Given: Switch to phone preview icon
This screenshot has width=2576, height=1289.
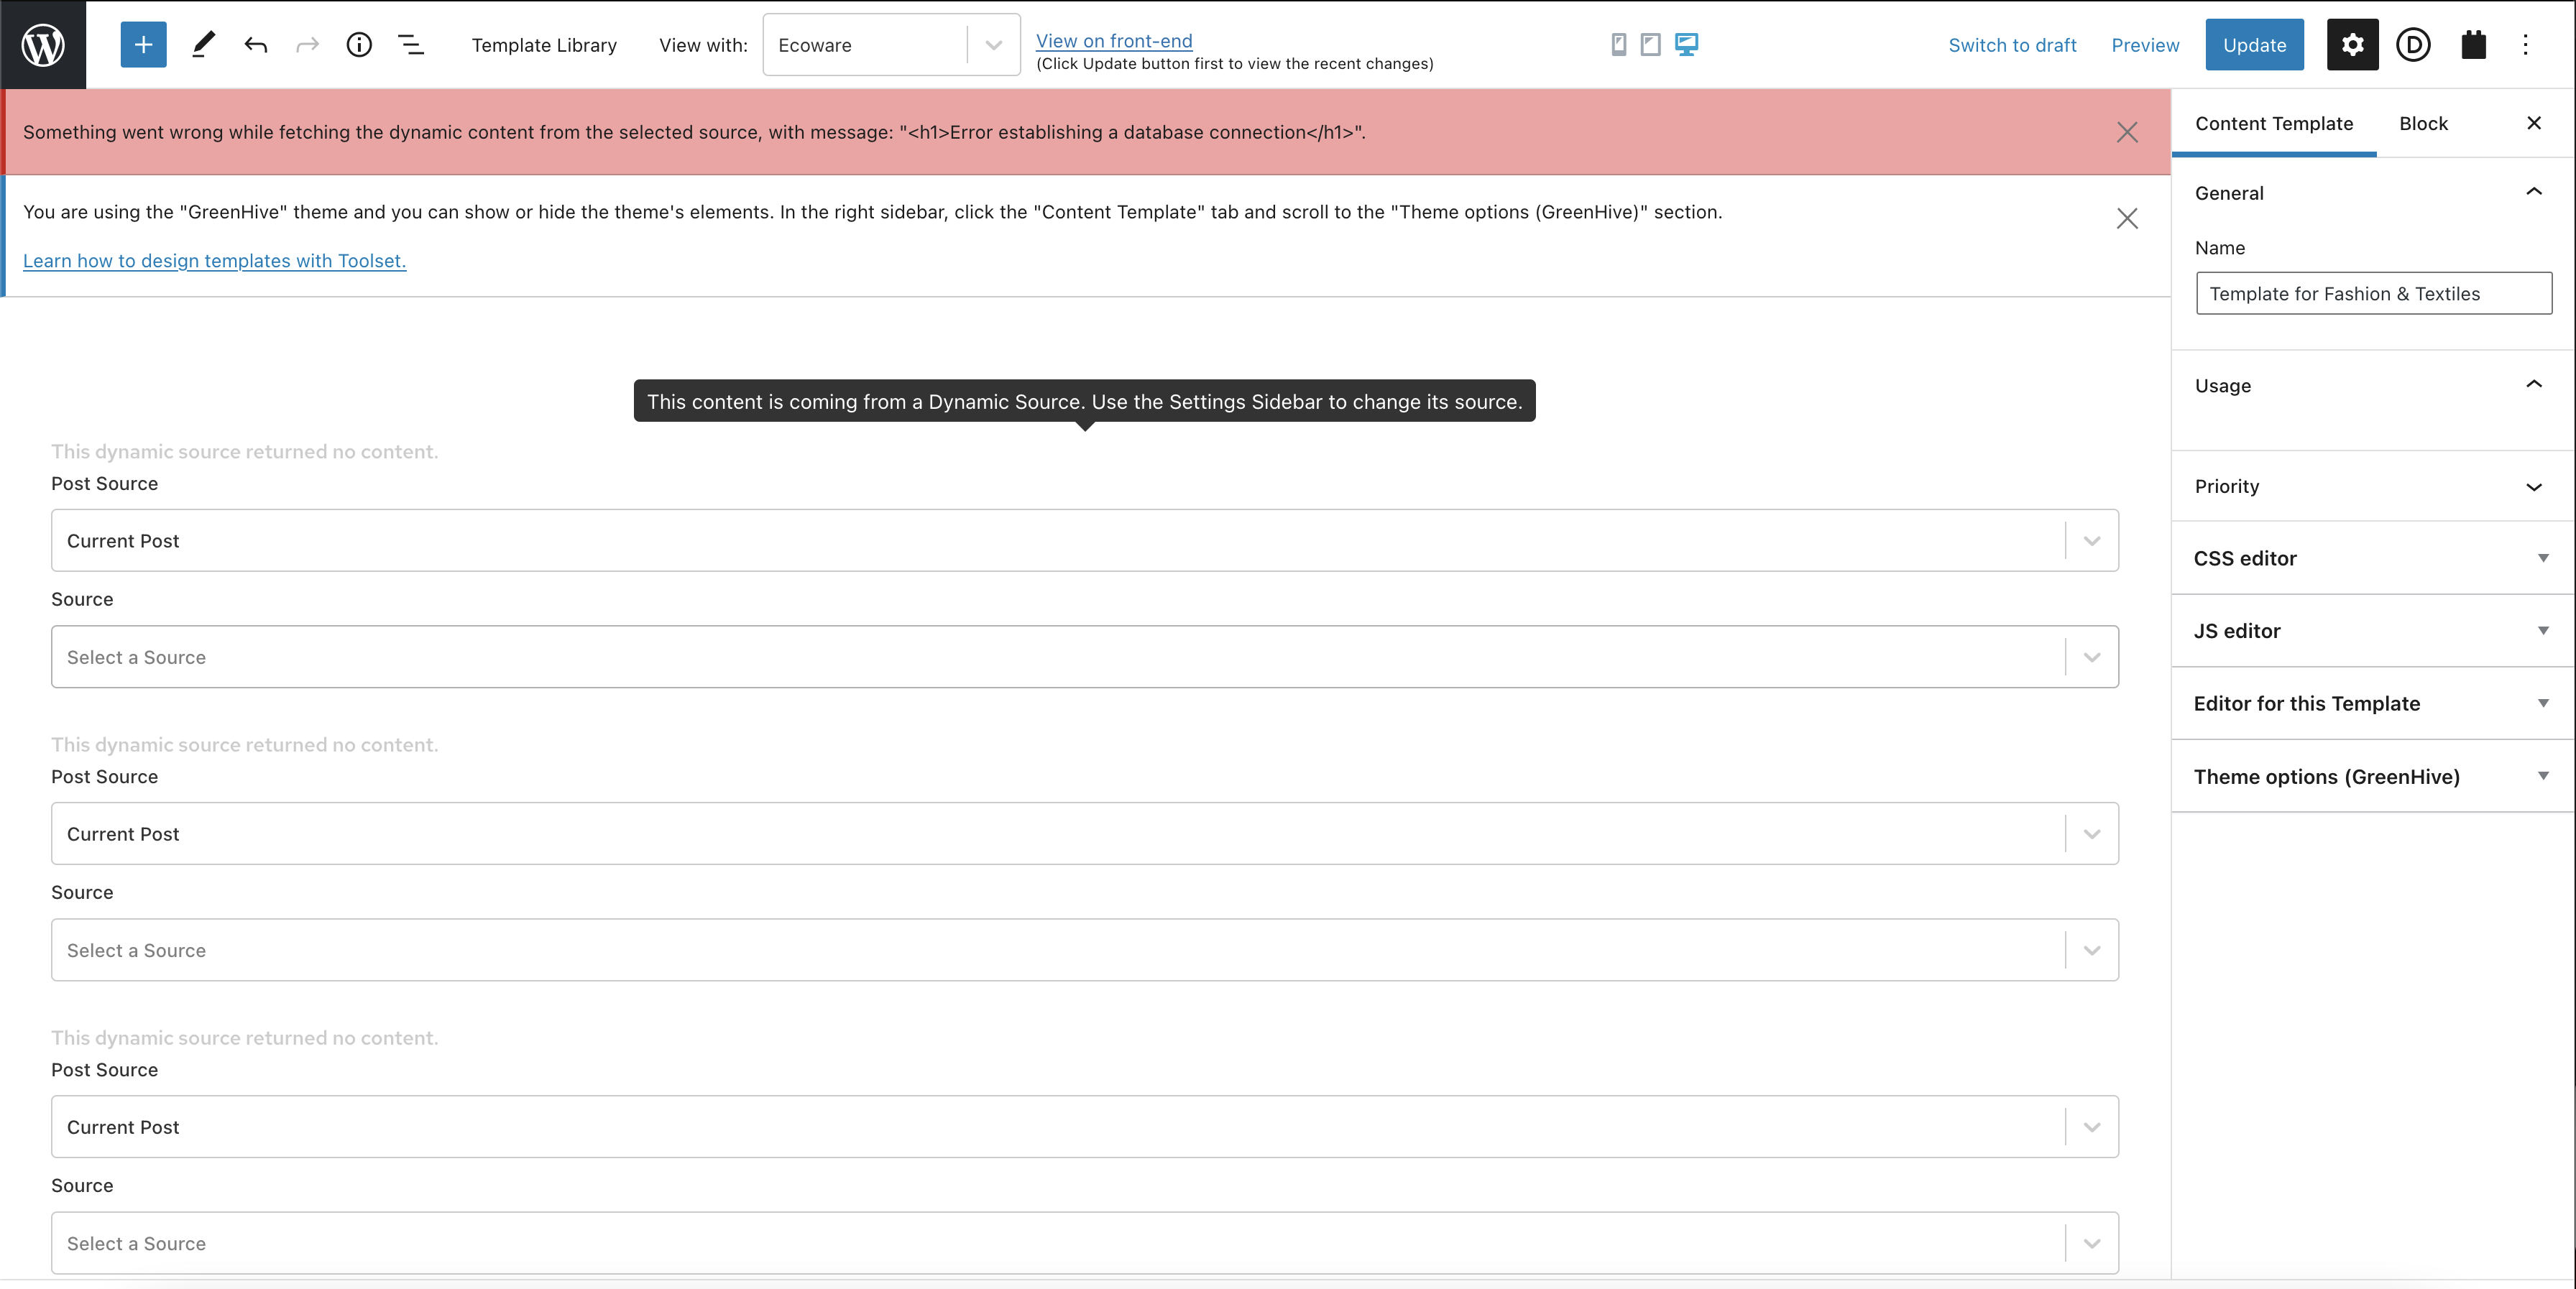Looking at the screenshot, I should click(1618, 45).
